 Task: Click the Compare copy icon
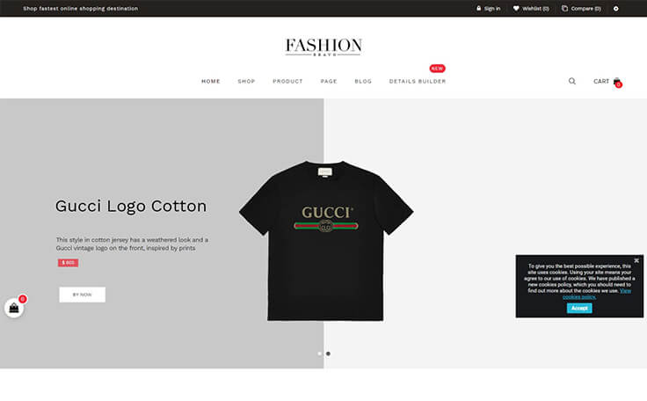tap(564, 8)
